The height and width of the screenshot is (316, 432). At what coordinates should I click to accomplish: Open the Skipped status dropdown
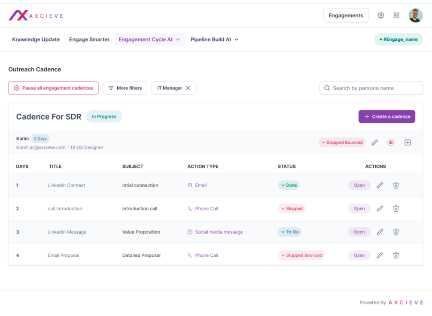[x=292, y=209]
